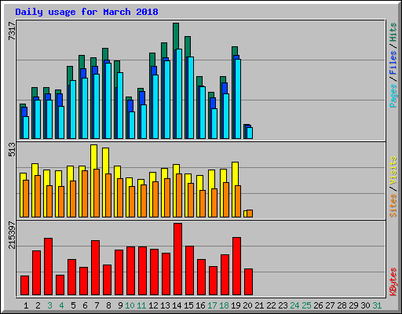Click the orange Sites bar for day 6
Screen dimensions: 402x314
pyautogui.click(x=85, y=194)
